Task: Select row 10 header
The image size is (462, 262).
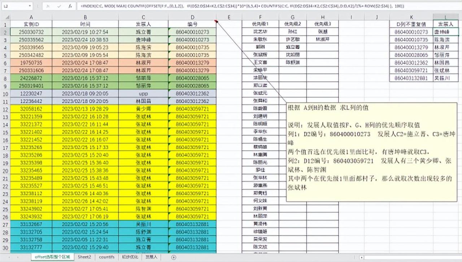Action: (5, 93)
